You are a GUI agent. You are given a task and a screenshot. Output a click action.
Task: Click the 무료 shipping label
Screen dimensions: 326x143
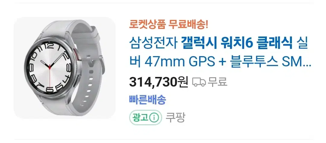(x=218, y=82)
